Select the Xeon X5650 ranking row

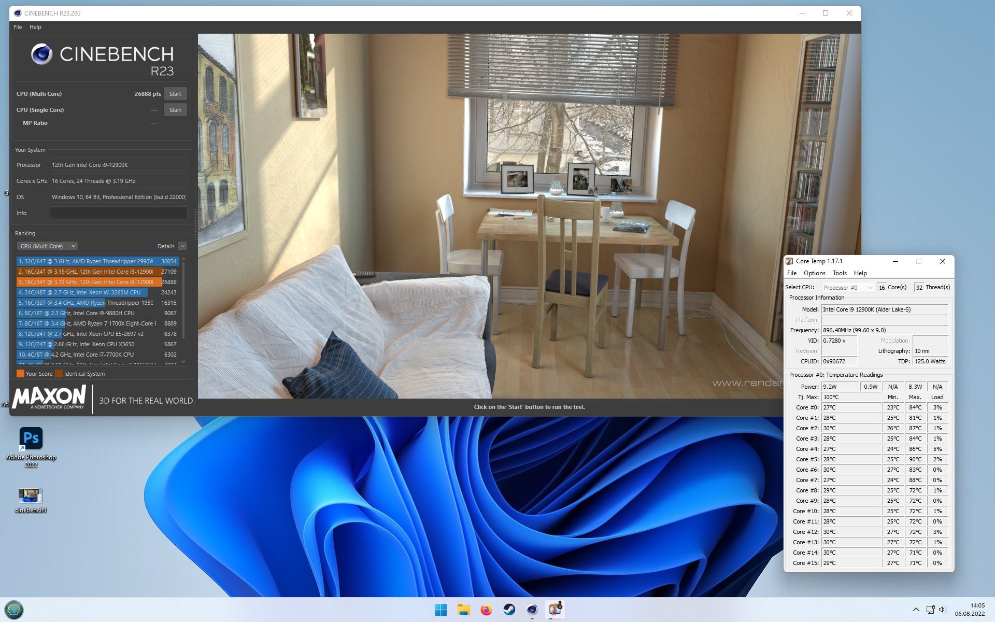[97, 344]
